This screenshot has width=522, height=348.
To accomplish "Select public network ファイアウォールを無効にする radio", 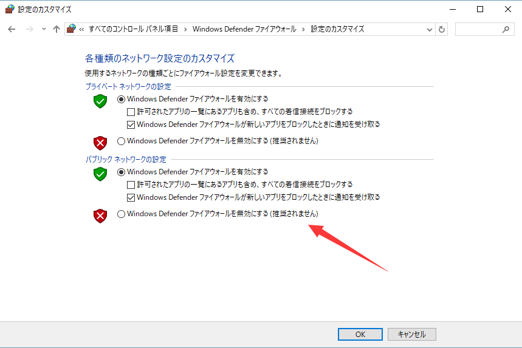I will tap(121, 214).
